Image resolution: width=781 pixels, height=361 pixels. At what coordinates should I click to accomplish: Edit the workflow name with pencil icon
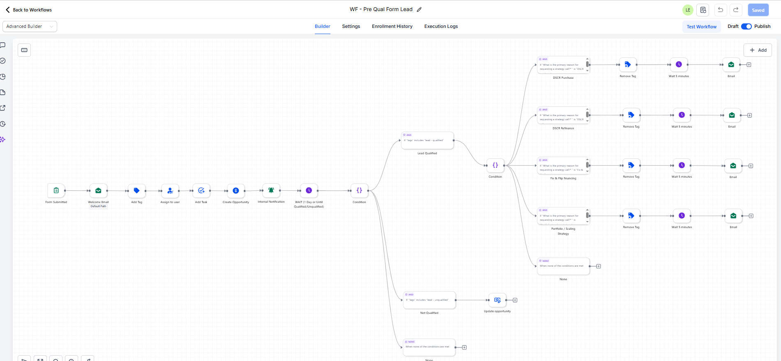tap(419, 9)
